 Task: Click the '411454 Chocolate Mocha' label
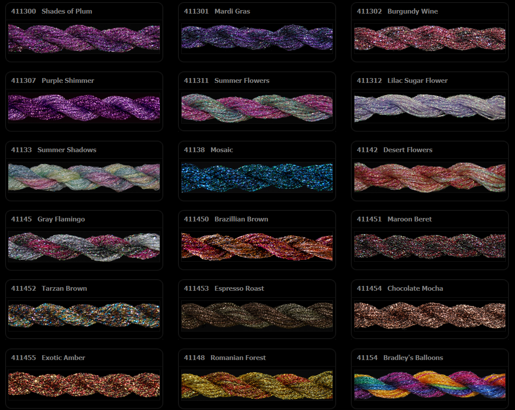point(400,288)
